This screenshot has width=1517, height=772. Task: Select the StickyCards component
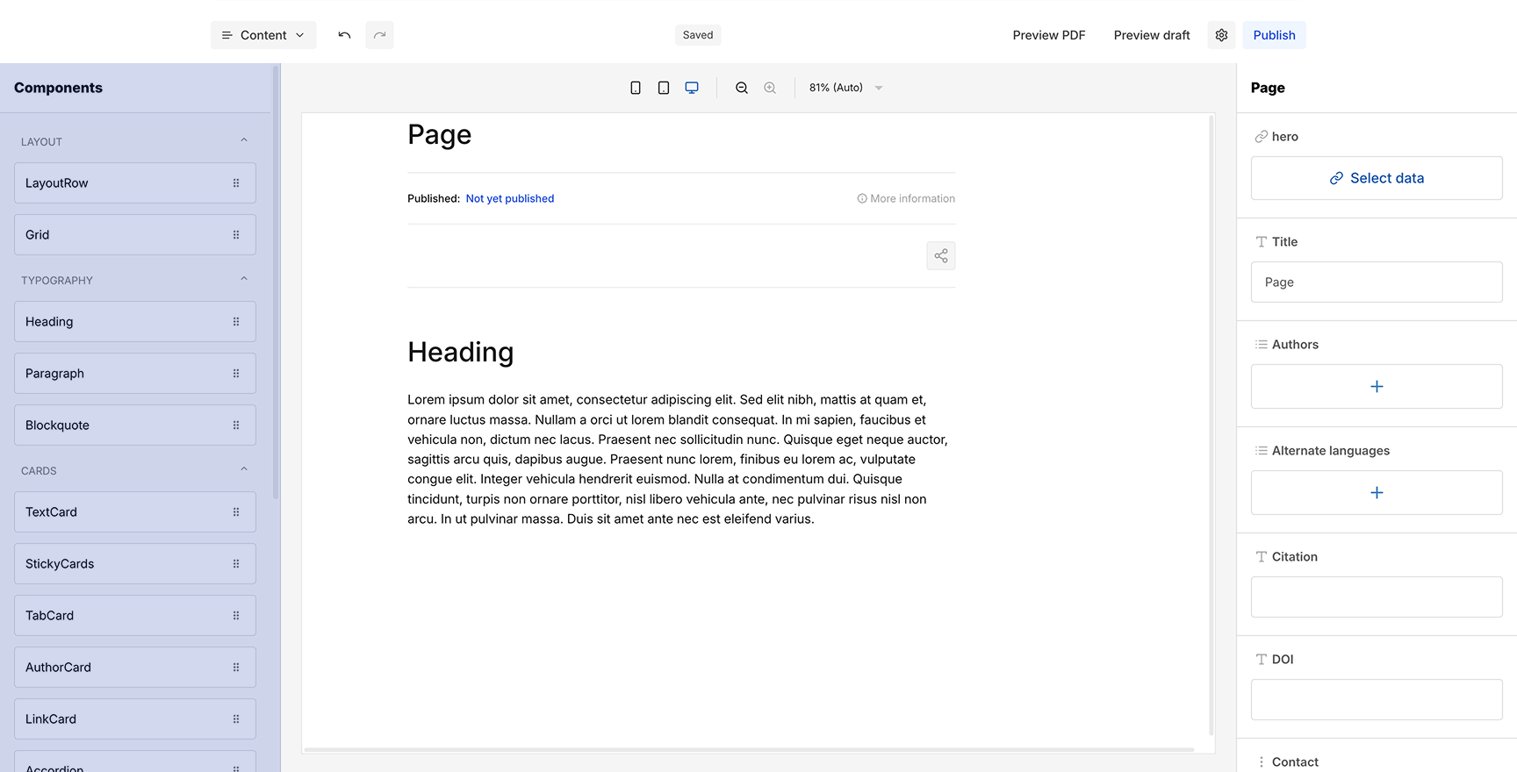point(135,564)
